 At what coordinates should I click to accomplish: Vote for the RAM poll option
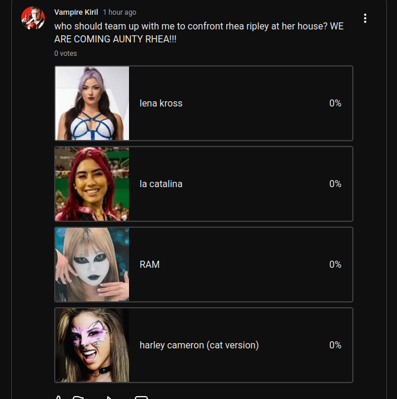204,264
